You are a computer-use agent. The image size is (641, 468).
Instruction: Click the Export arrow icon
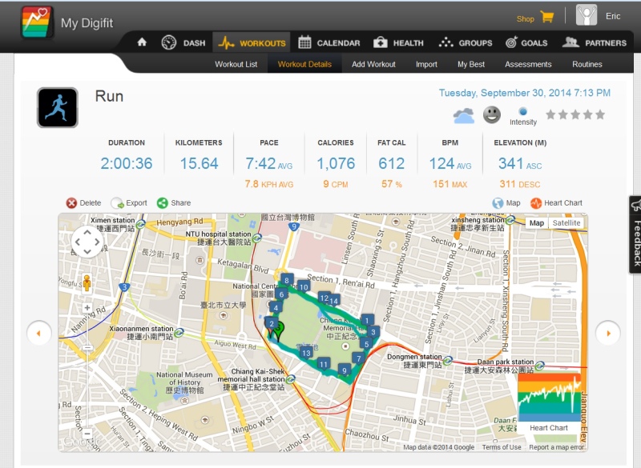(117, 202)
